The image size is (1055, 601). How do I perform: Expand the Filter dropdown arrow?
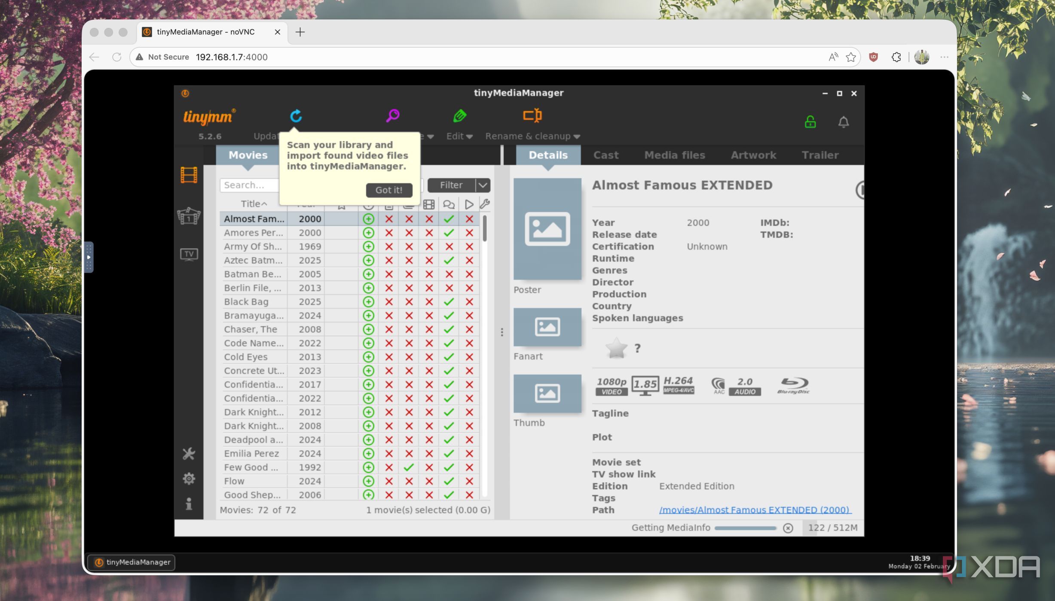point(483,185)
